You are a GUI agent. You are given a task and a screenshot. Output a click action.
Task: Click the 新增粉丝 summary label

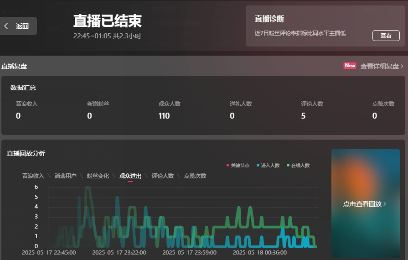(x=98, y=104)
